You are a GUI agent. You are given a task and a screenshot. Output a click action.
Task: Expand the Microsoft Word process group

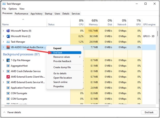pos(3,36)
